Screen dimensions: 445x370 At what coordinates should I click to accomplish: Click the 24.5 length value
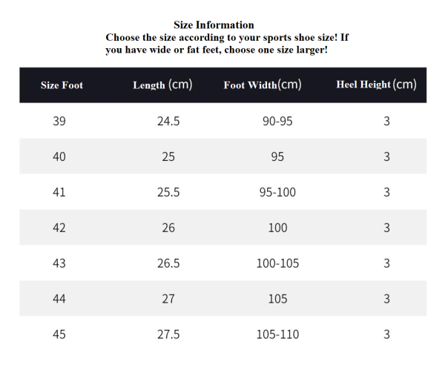(168, 121)
